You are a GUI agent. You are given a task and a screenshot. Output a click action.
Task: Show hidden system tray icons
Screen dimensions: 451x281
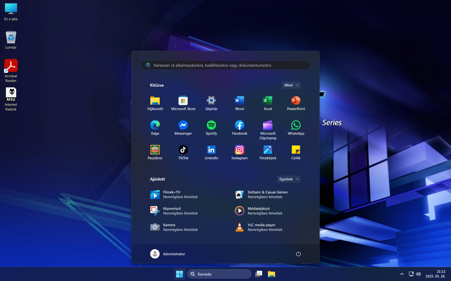point(401,274)
